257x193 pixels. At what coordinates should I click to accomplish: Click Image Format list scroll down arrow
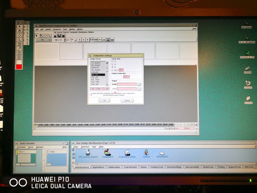(107, 85)
